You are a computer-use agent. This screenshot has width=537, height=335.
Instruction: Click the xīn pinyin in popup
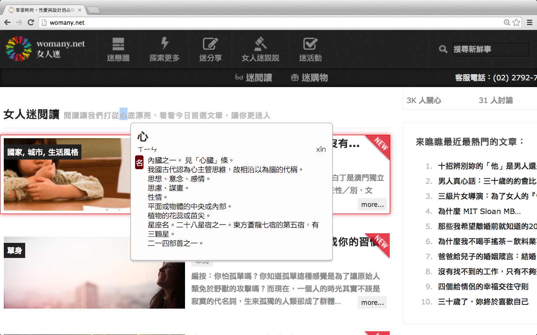click(321, 149)
